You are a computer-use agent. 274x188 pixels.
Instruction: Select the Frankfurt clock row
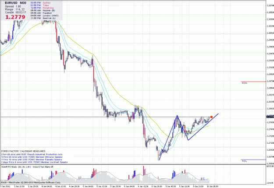tap(41, 13)
